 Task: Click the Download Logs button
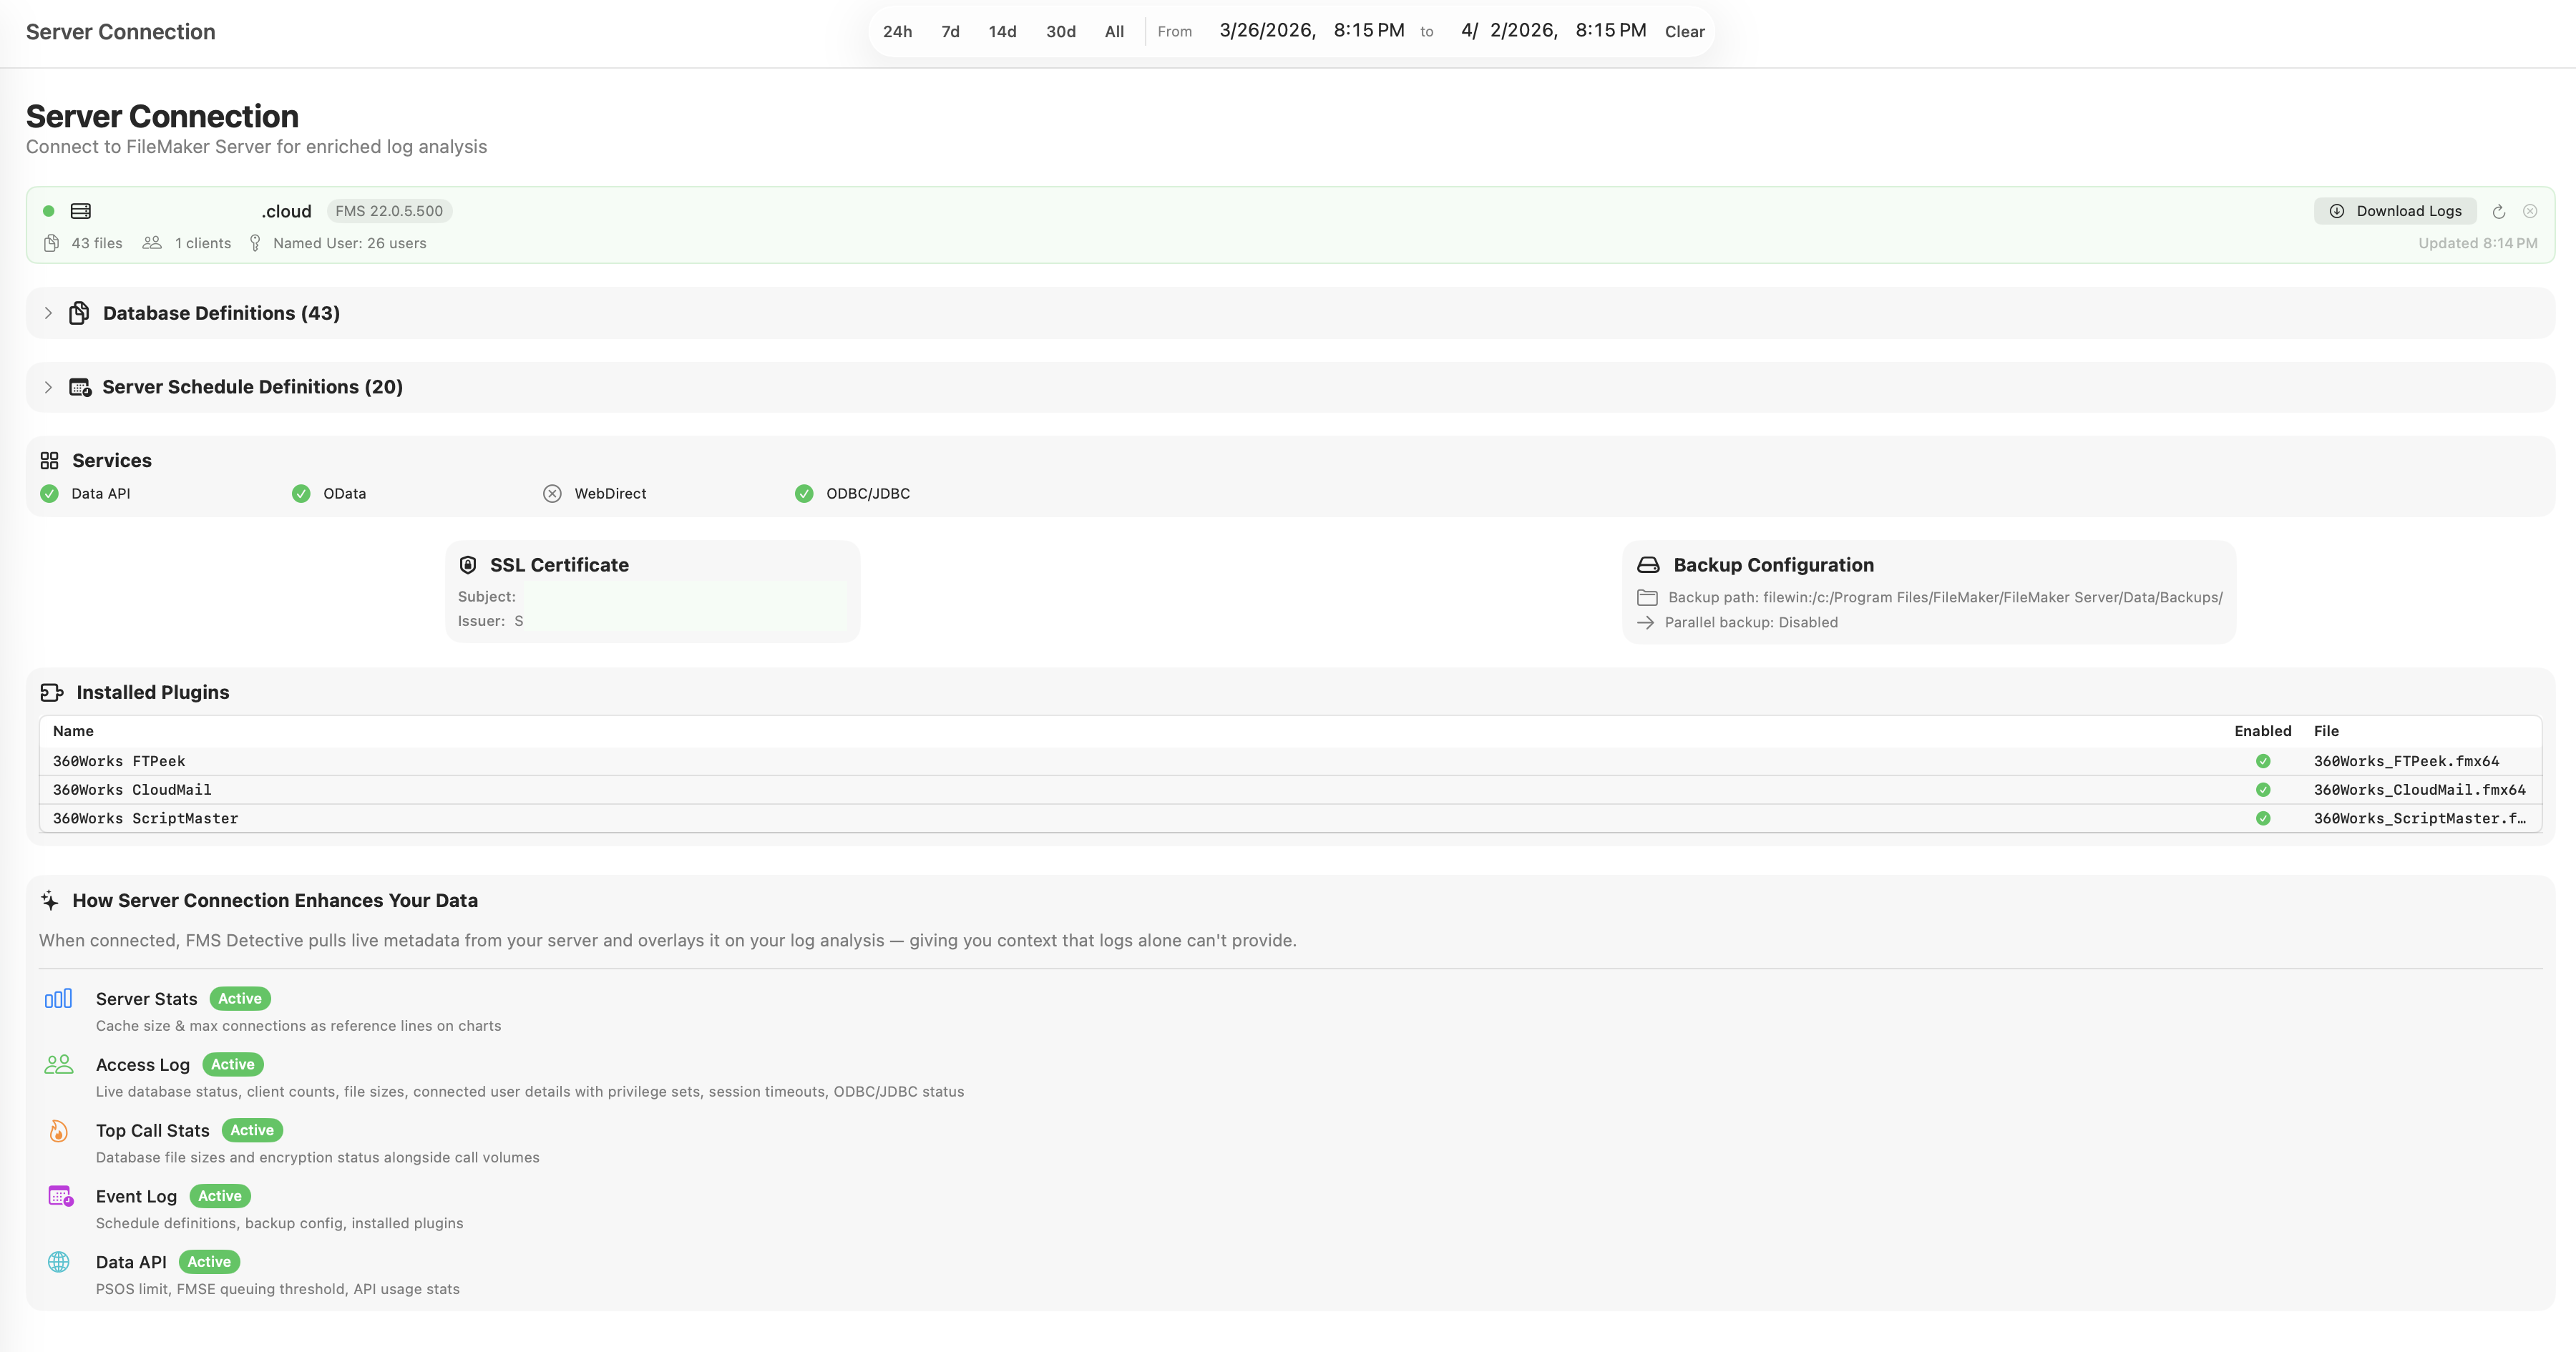(x=2395, y=211)
